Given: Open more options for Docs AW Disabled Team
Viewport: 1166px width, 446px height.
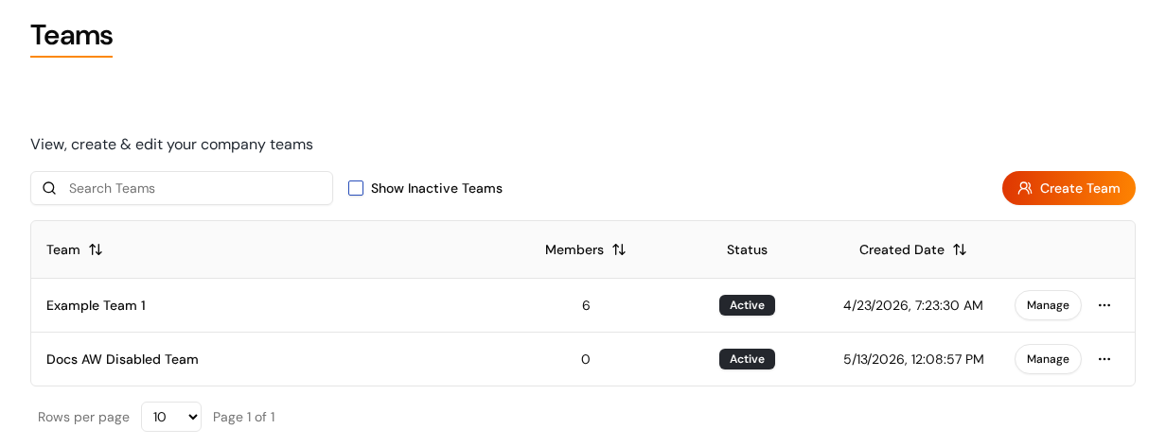Looking at the screenshot, I should tap(1104, 359).
